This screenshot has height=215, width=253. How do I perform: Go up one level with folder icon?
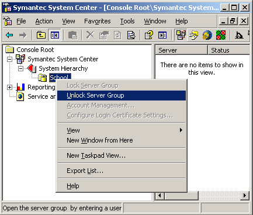(41, 35)
